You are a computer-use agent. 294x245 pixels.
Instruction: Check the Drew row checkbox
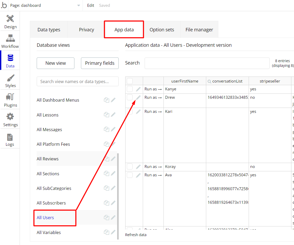coord(130,97)
